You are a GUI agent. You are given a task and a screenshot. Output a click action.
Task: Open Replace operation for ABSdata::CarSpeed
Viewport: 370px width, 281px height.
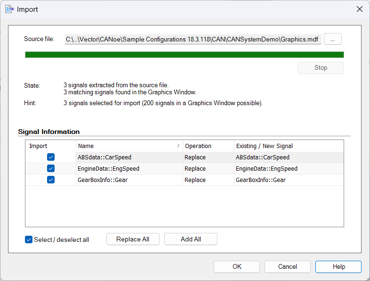tap(209, 157)
